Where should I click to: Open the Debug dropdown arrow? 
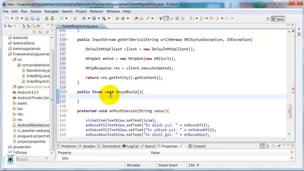(x=89, y=19)
